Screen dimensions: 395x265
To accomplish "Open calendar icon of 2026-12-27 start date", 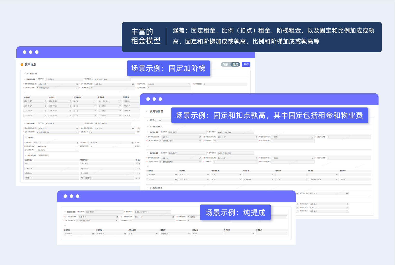I will pyautogui.click(x=46, y=116).
